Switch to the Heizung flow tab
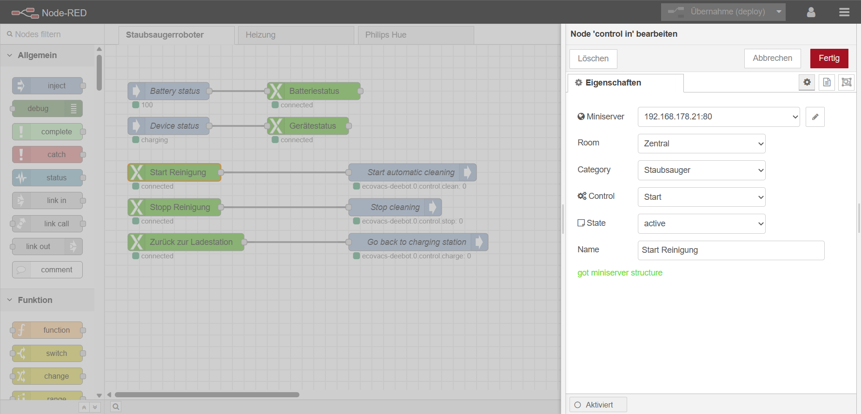 296,35
